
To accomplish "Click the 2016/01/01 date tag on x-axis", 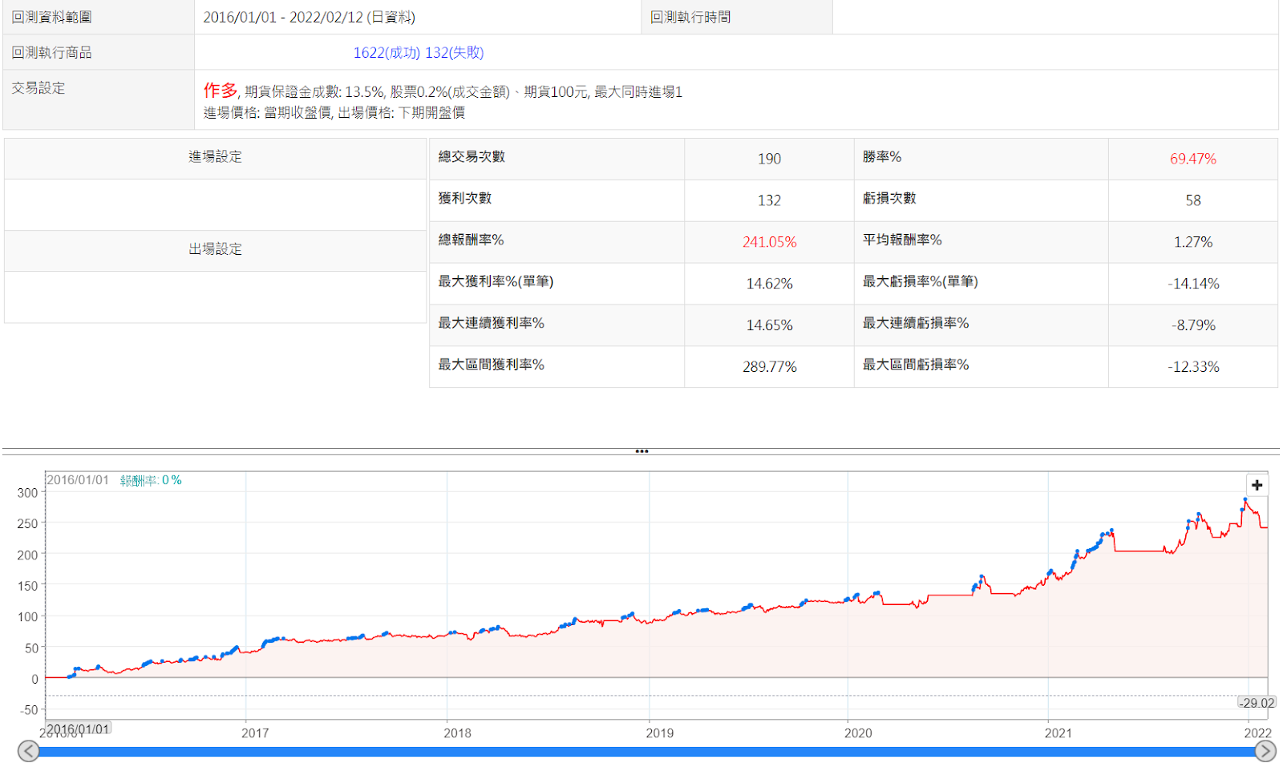I will pos(78,729).
